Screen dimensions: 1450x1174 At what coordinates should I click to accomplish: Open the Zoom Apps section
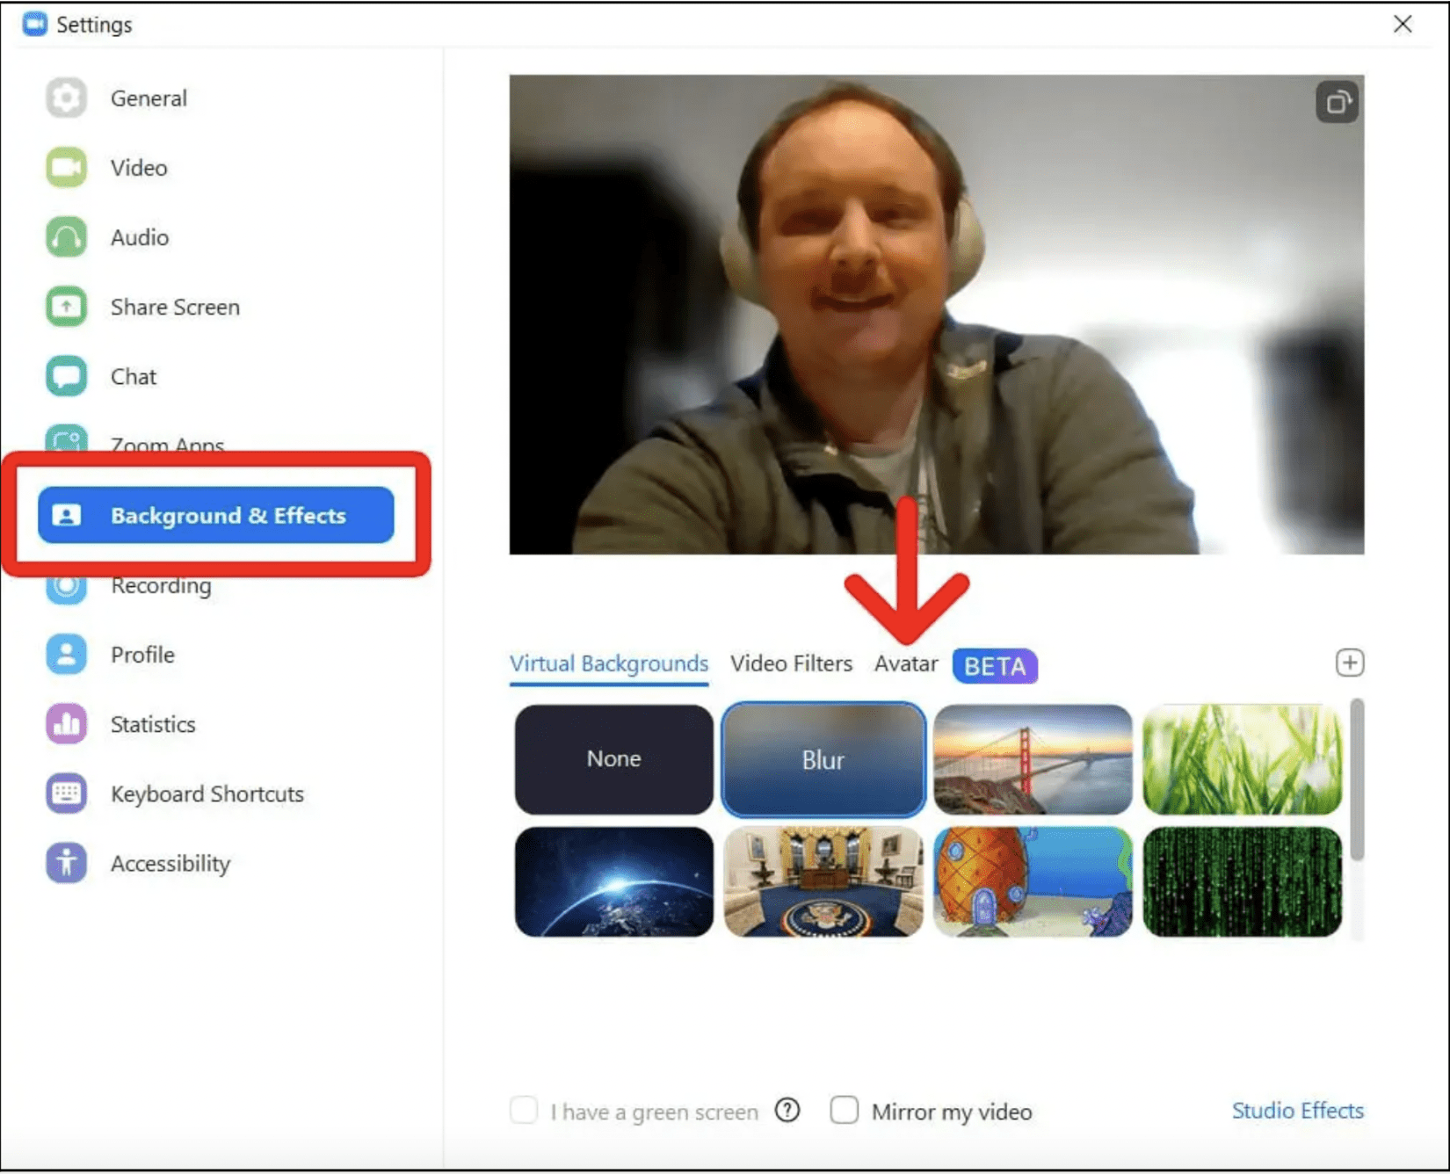coord(165,444)
